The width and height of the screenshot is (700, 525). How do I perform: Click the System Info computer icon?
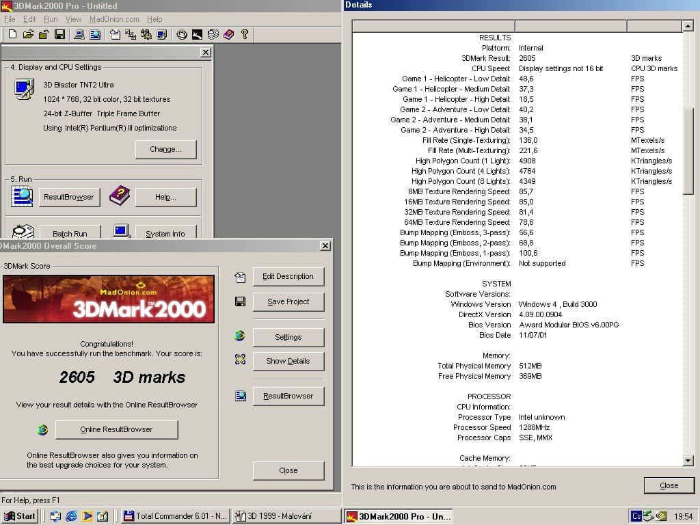coord(121,230)
